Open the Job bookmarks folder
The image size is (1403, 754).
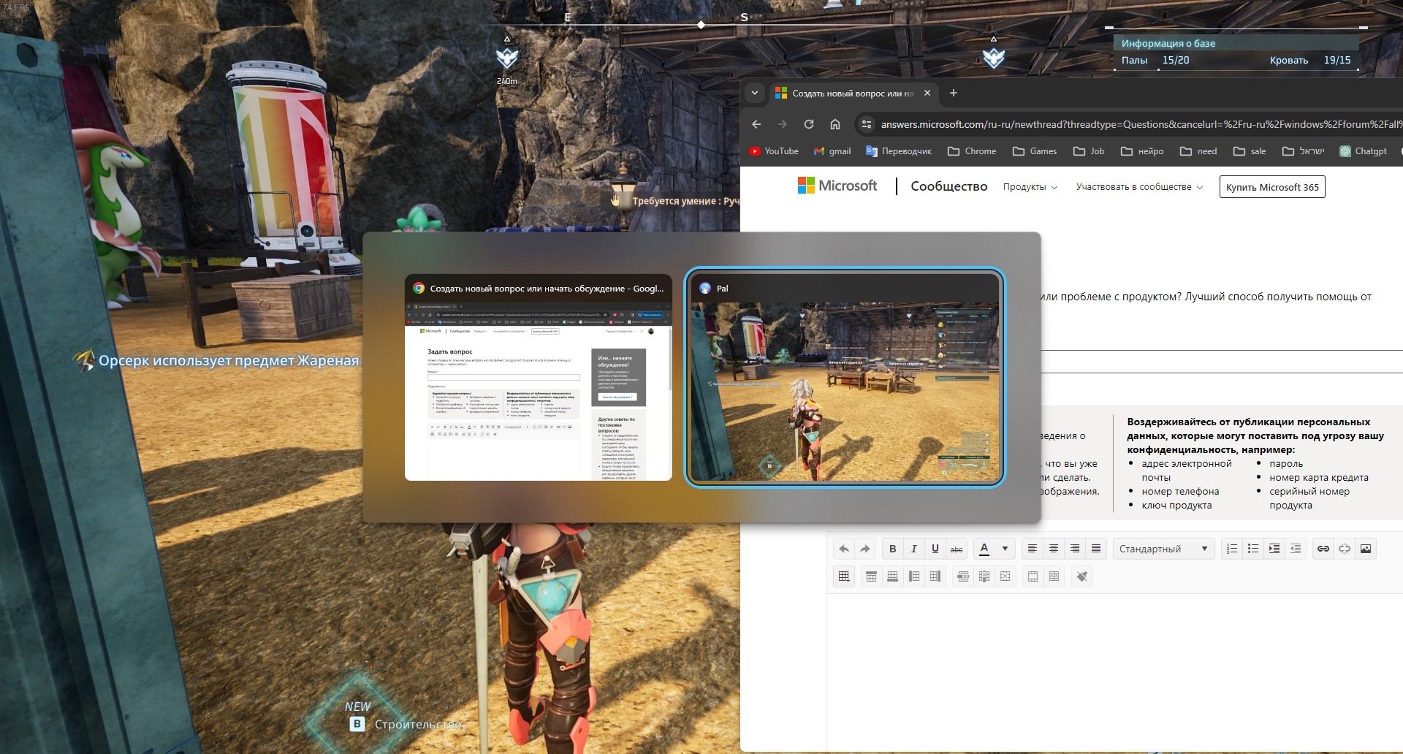click(1089, 151)
